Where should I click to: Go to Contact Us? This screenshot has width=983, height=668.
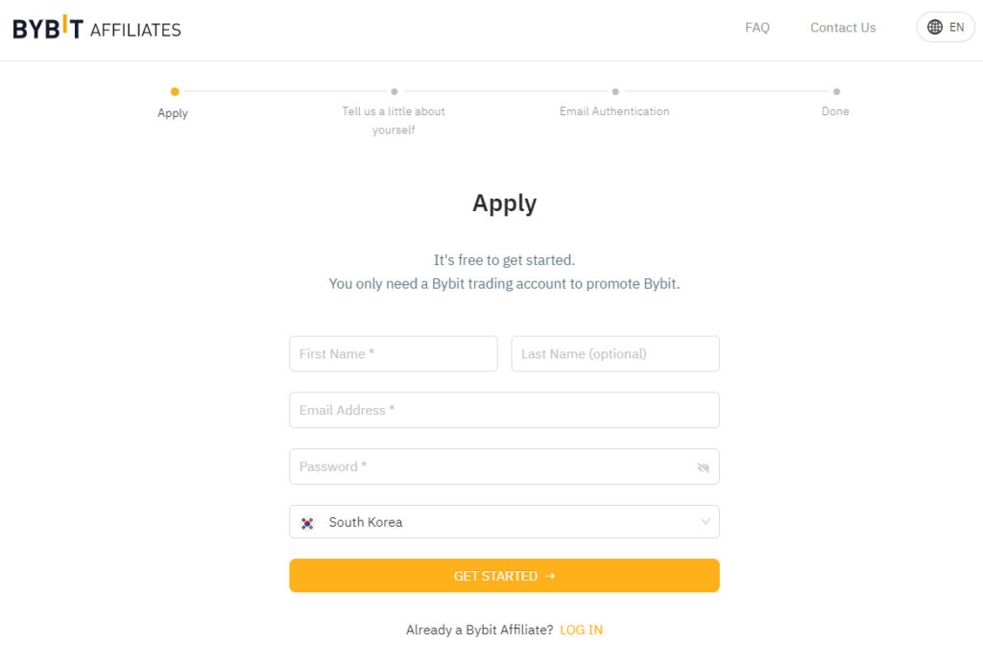click(843, 28)
